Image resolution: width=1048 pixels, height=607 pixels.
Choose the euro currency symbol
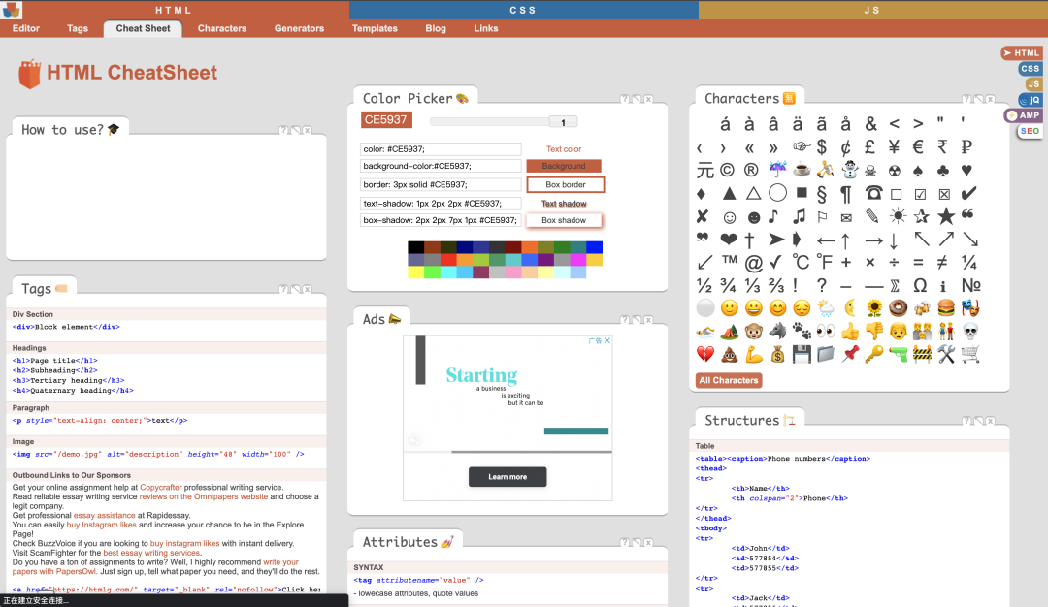pos(918,147)
